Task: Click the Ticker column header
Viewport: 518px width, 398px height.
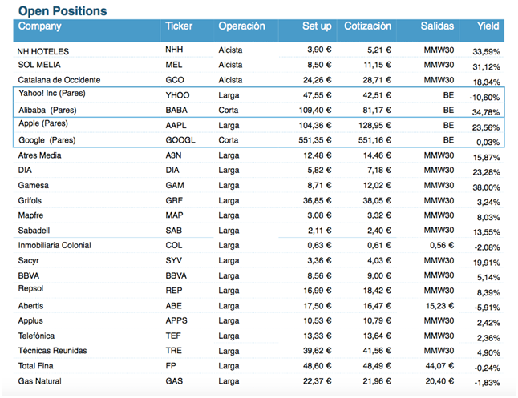Action: (x=179, y=26)
